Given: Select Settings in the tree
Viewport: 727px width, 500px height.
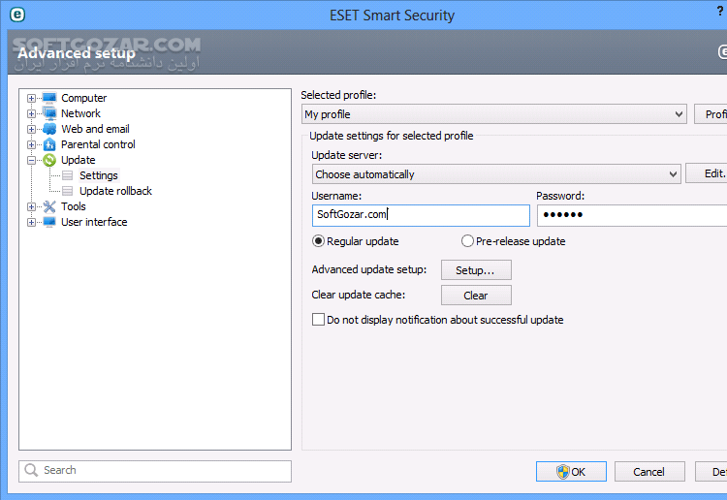Looking at the screenshot, I should [x=99, y=175].
